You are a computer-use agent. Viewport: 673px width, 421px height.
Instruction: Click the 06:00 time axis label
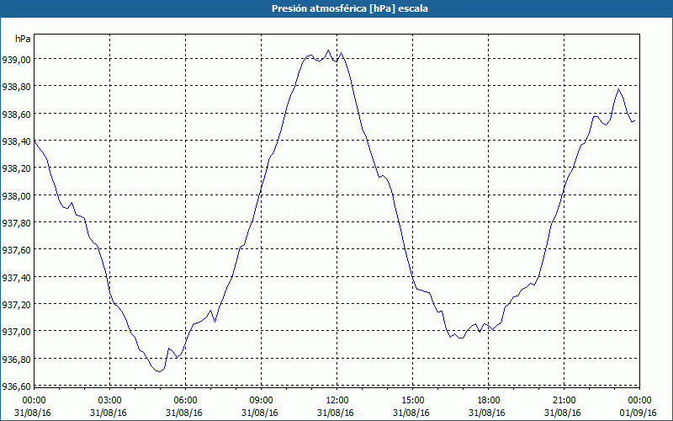[x=185, y=401]
